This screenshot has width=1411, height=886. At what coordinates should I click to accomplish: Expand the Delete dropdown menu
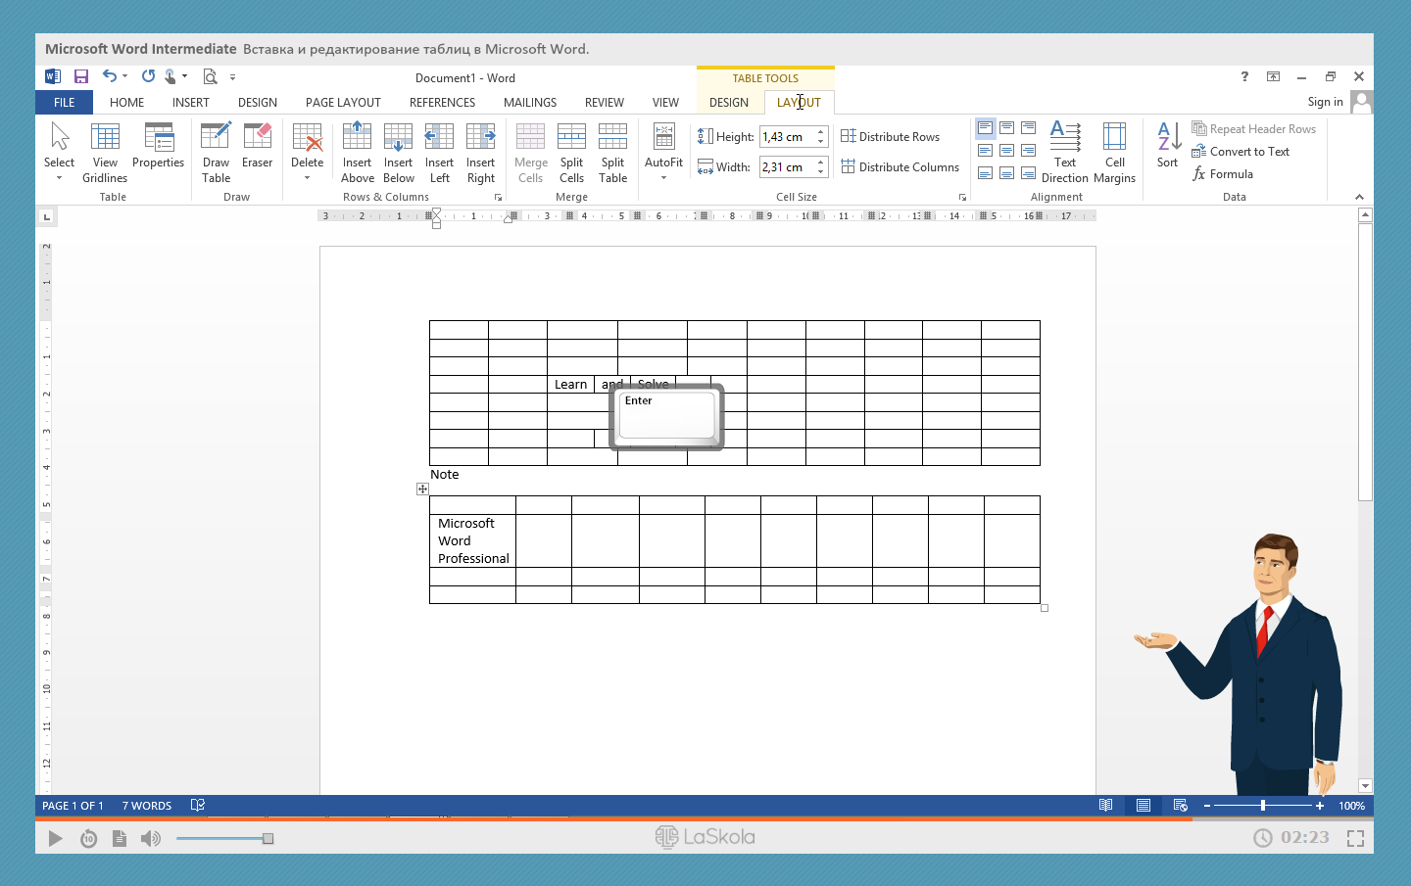(307, 178)
